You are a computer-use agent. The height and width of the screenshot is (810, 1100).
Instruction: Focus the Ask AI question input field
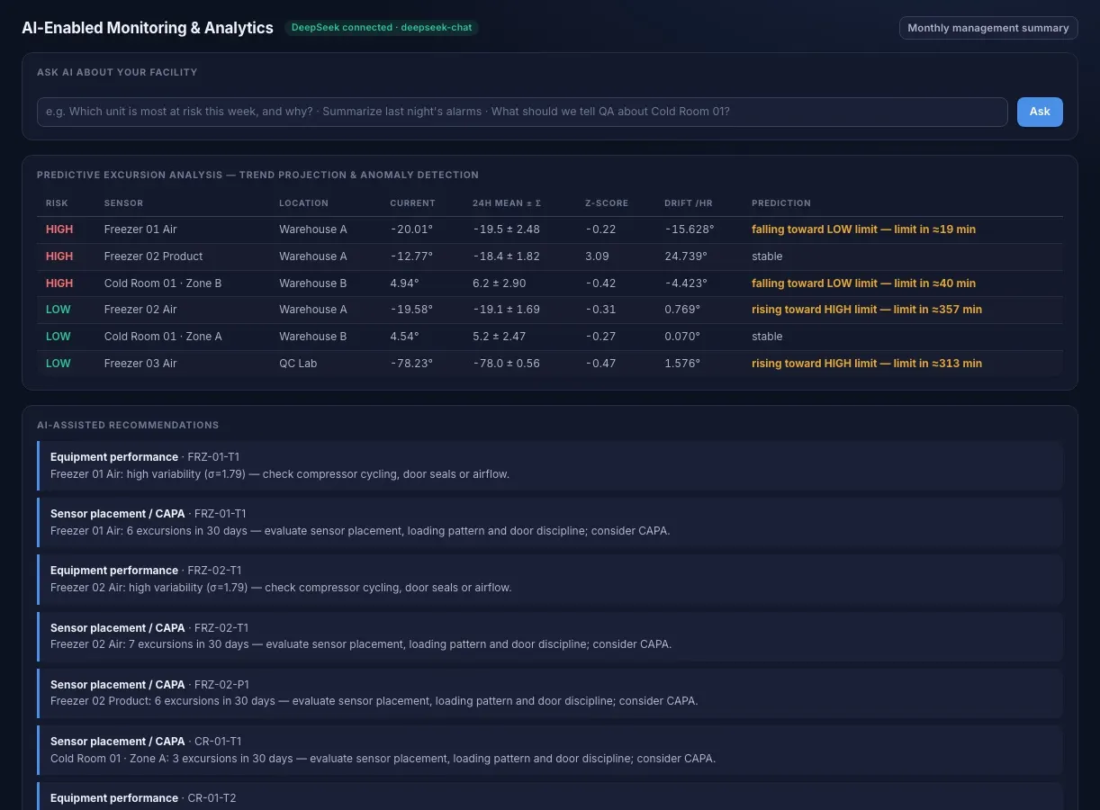point(522,112)
